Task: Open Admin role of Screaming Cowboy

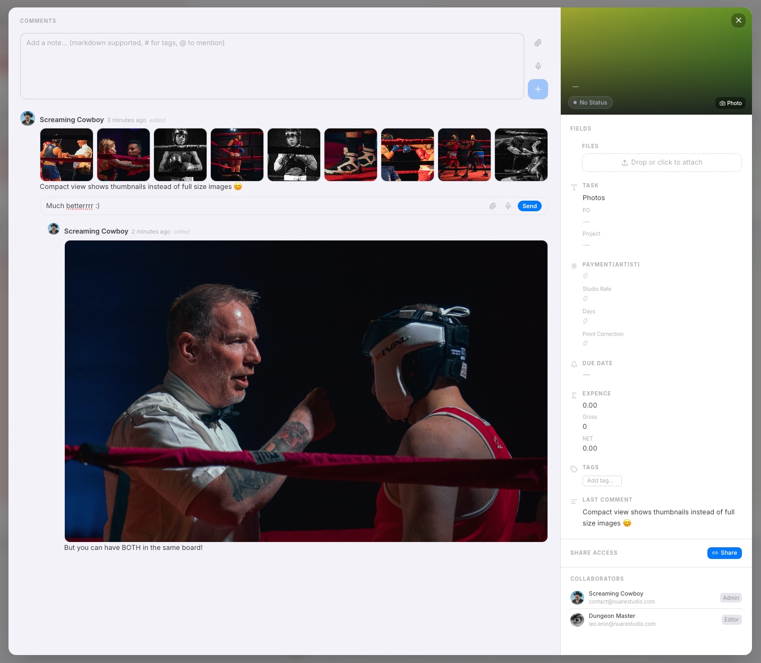Action: coord(731,598)
